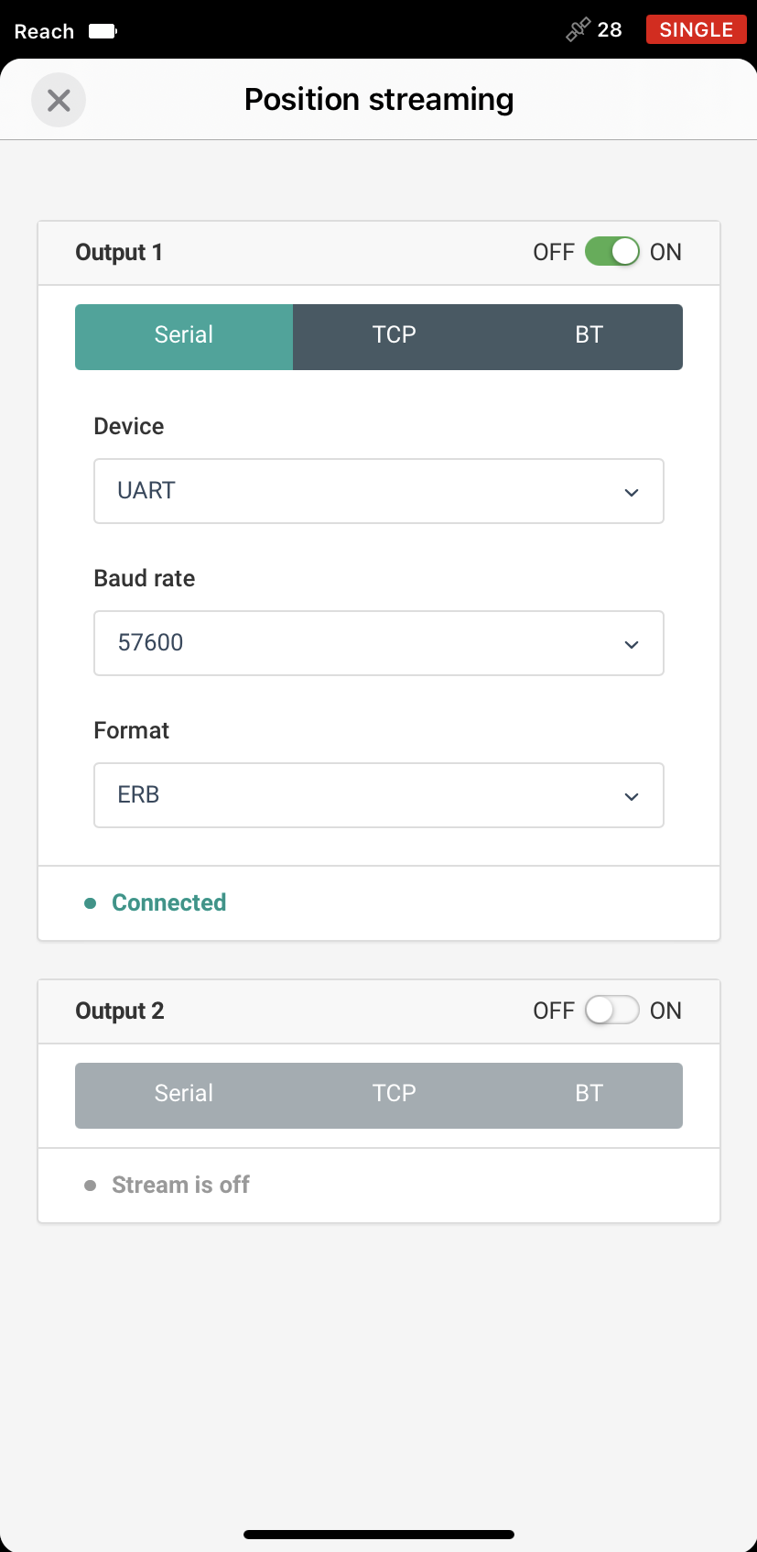Tap the ON label of Output 2
Viewport: 757px width, 1552px height.
click(665, 1011)
